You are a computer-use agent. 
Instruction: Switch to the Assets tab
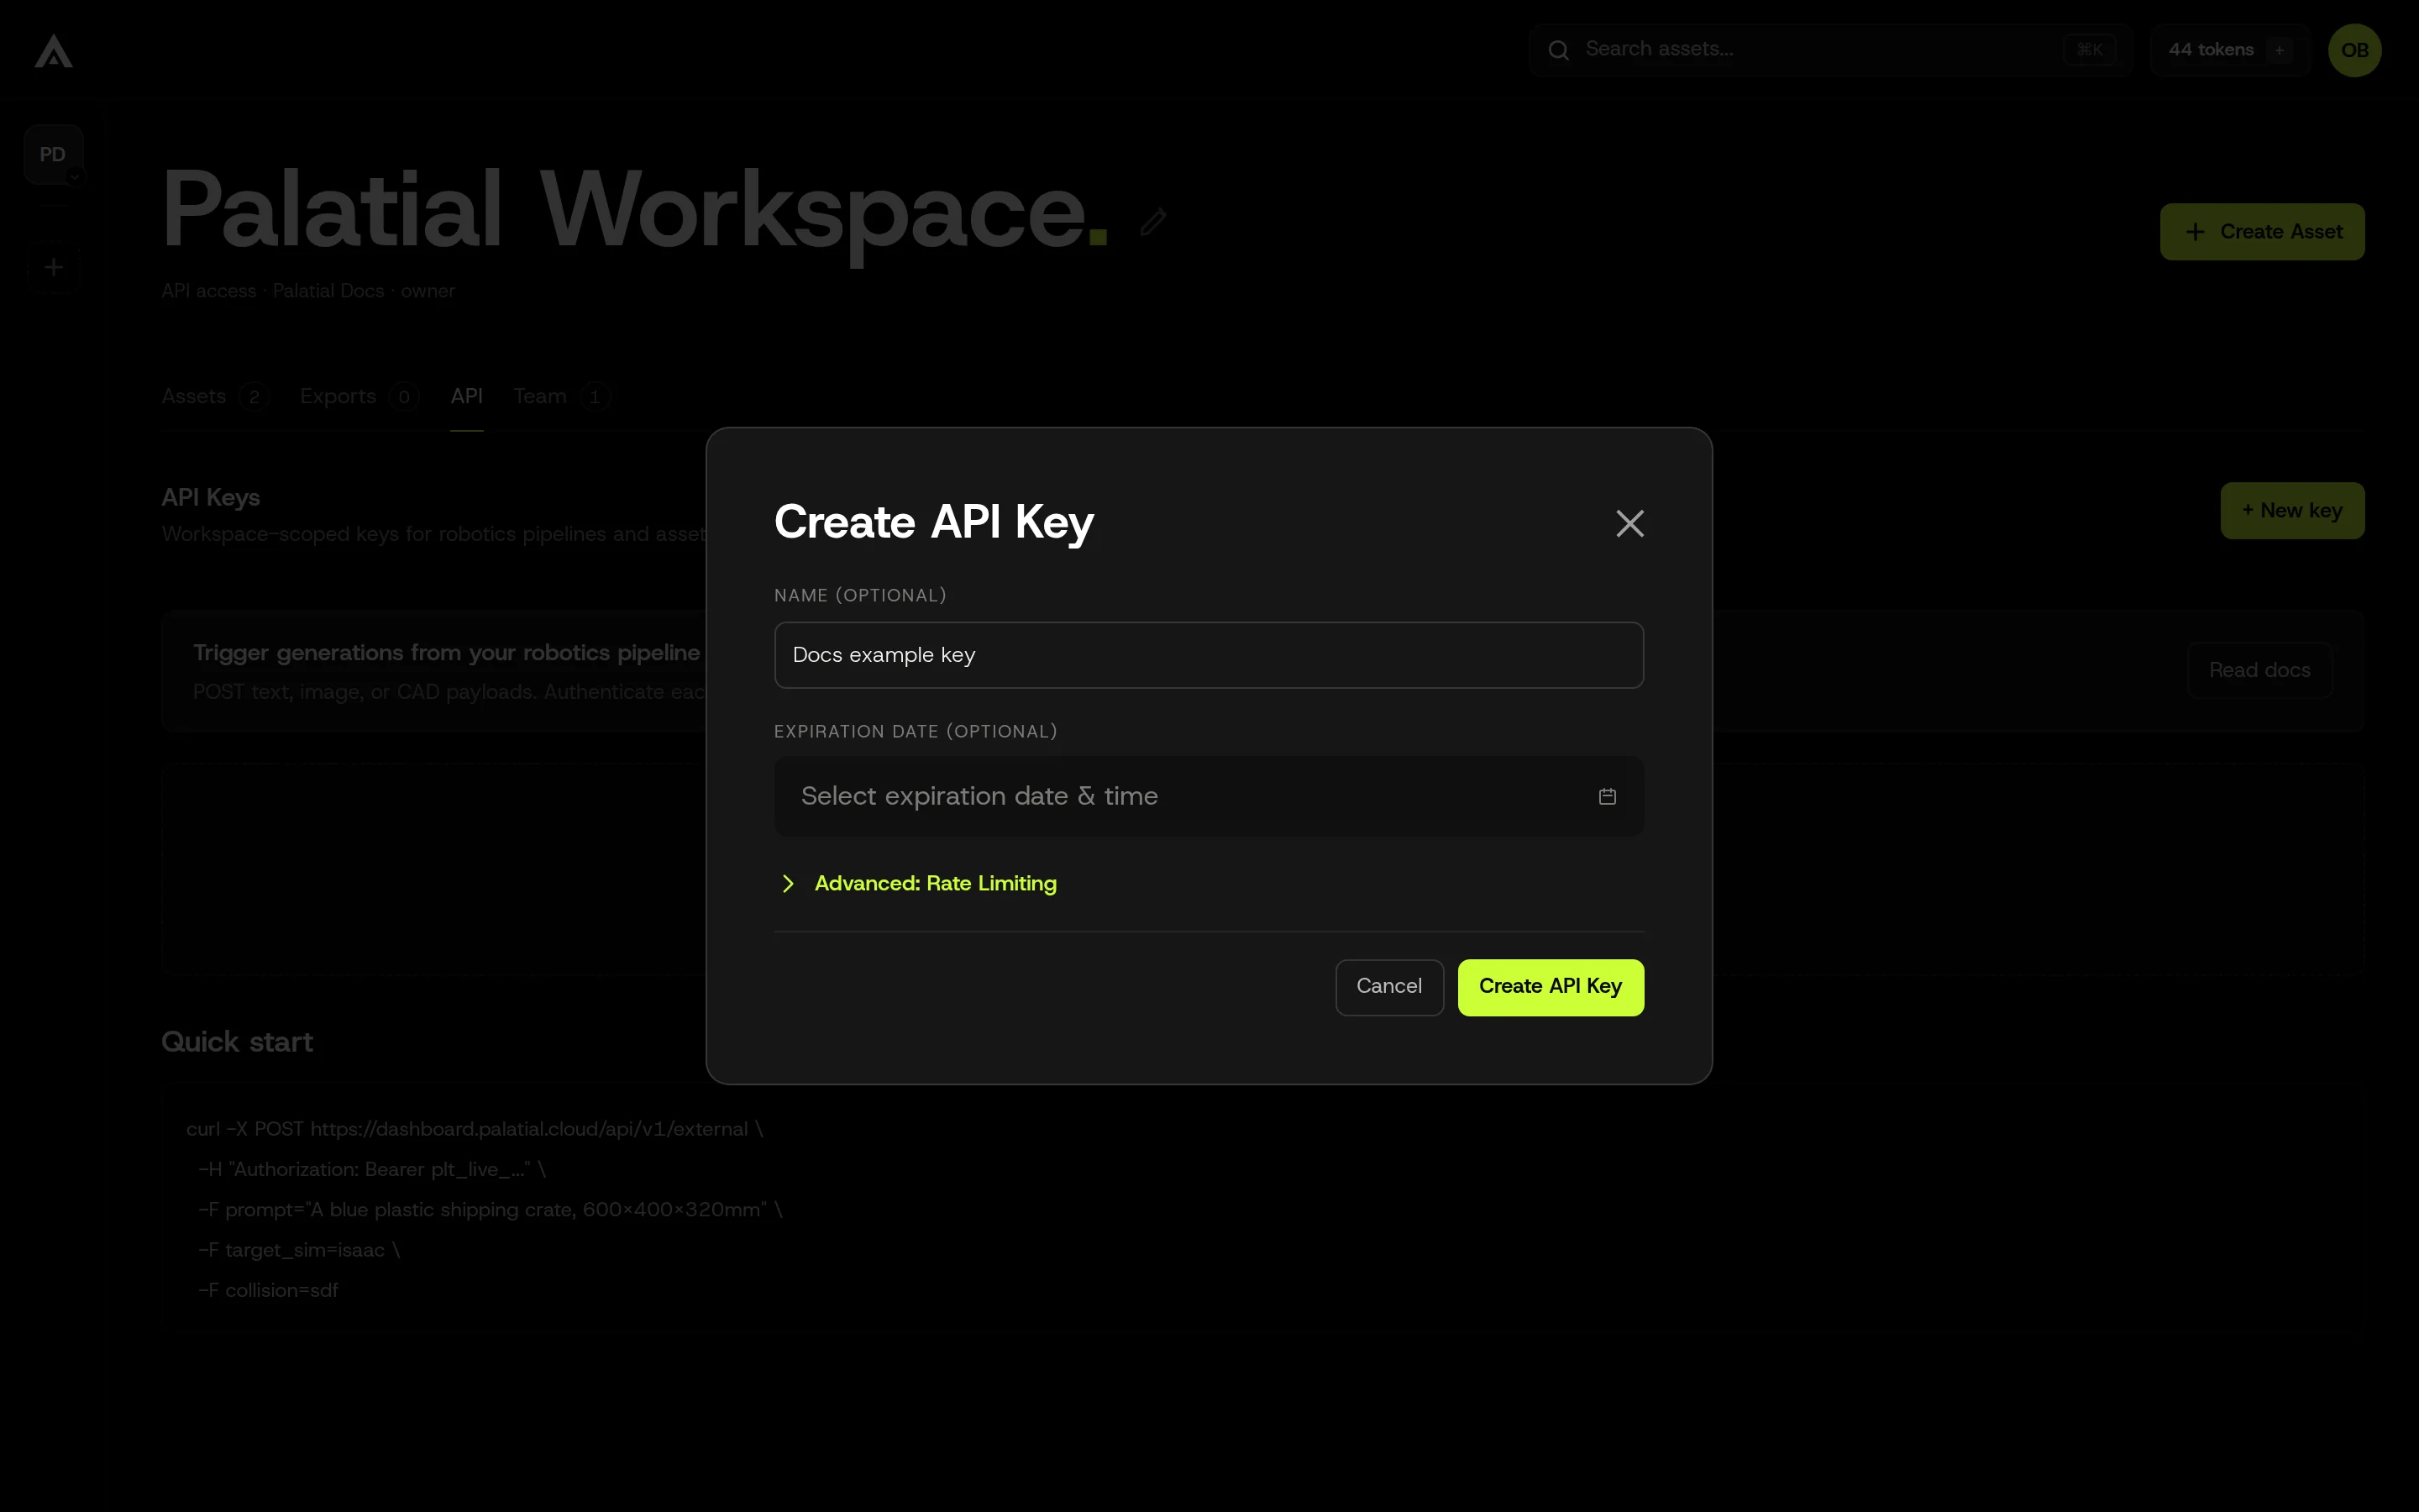tap(215, 397)
